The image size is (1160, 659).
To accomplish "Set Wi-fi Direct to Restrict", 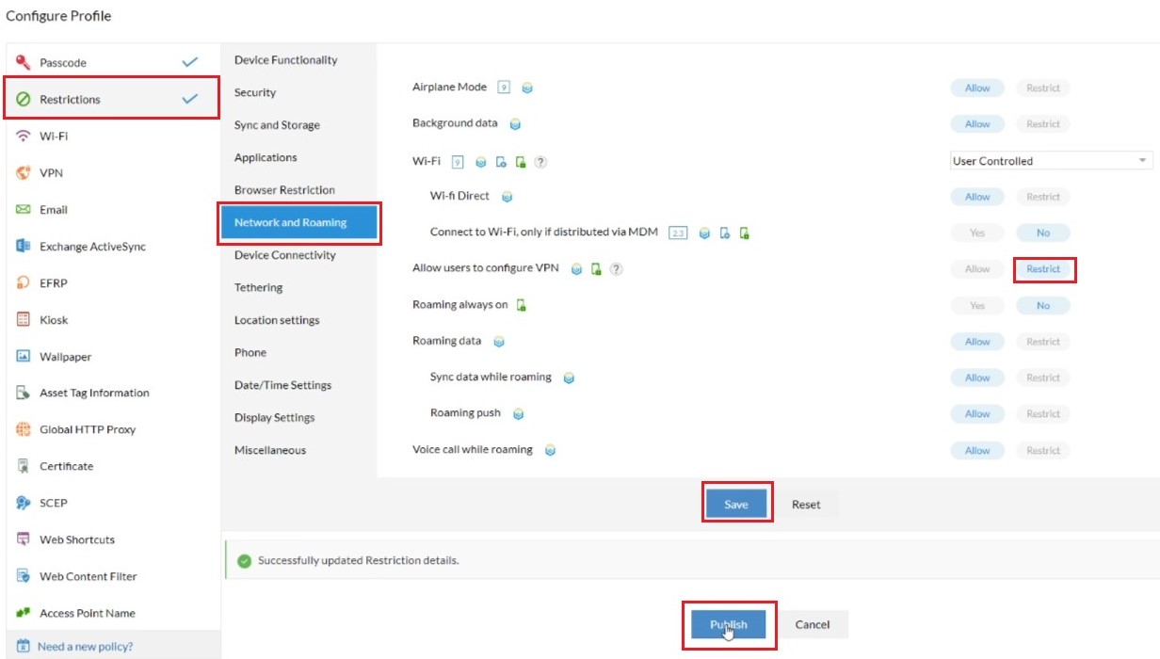I will pyautogui.click(x=1043, y=198).
